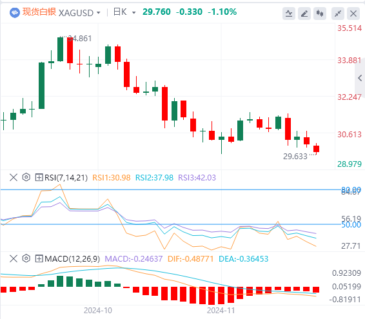Screen dimensions: 365x319
Task: Expand the right side panel chevron
Action: point(360,78)
